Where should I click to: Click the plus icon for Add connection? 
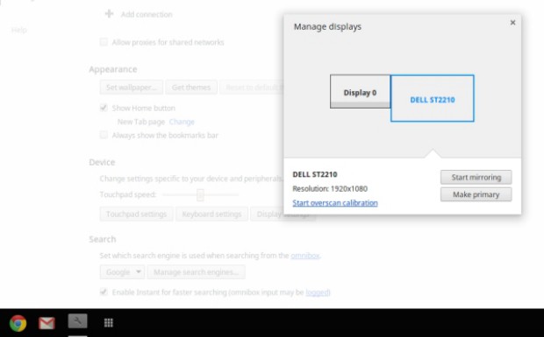[110, 14]
